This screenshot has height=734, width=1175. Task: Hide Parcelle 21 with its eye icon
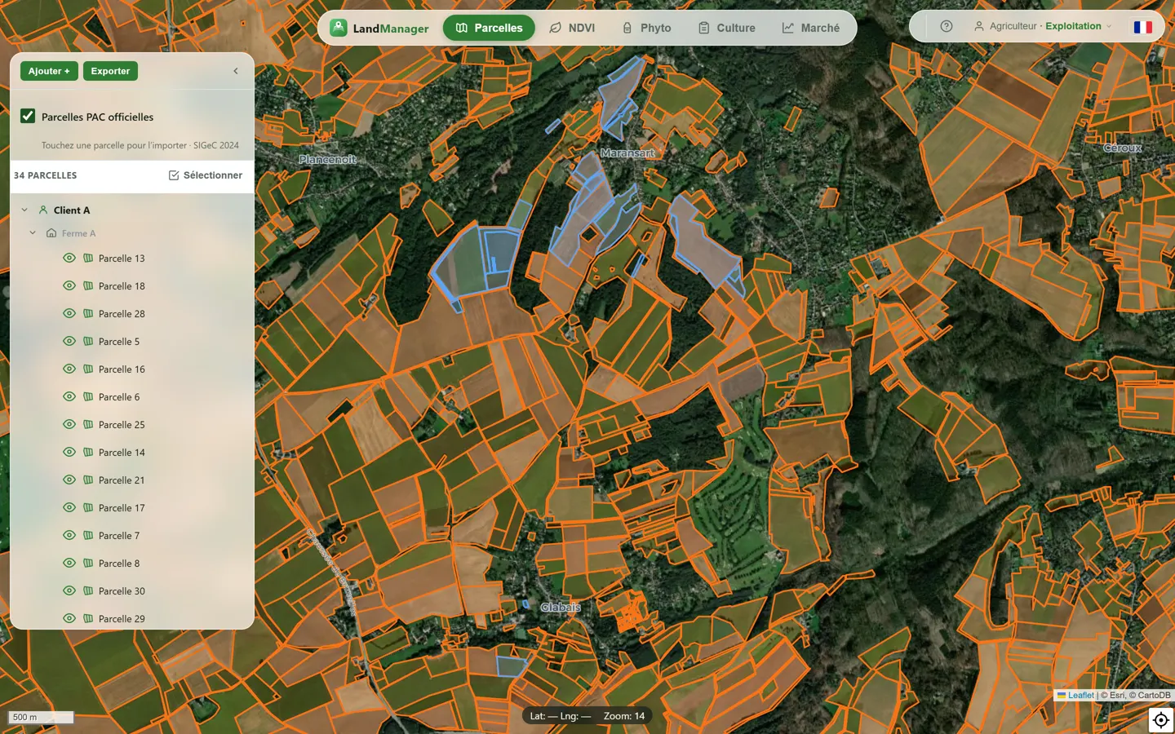click(x=69, y=480)
